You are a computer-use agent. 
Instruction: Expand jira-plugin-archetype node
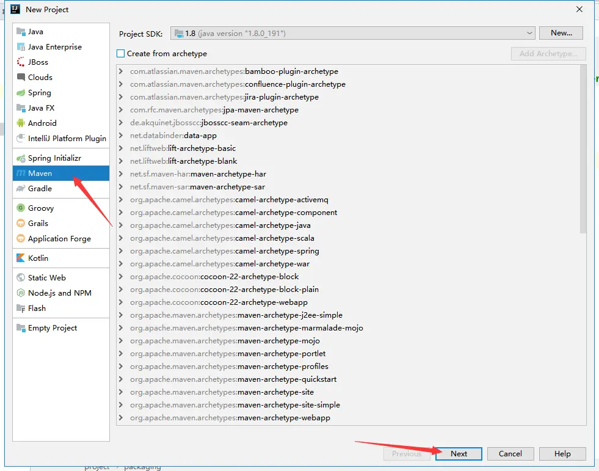121,97
